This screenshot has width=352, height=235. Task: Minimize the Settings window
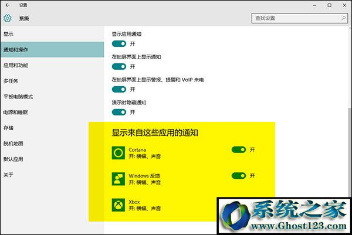point(314,5)
